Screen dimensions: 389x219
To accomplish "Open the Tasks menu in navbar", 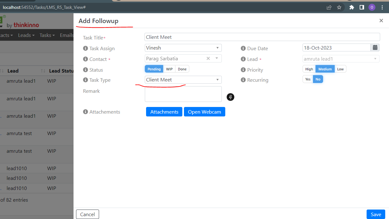I will click(47, 35).
